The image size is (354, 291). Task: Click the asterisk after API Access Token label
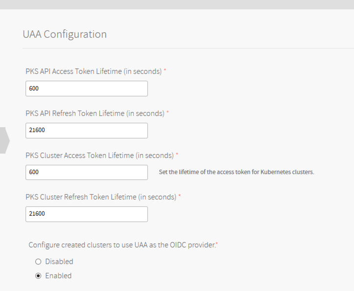[x=165, y=71]
